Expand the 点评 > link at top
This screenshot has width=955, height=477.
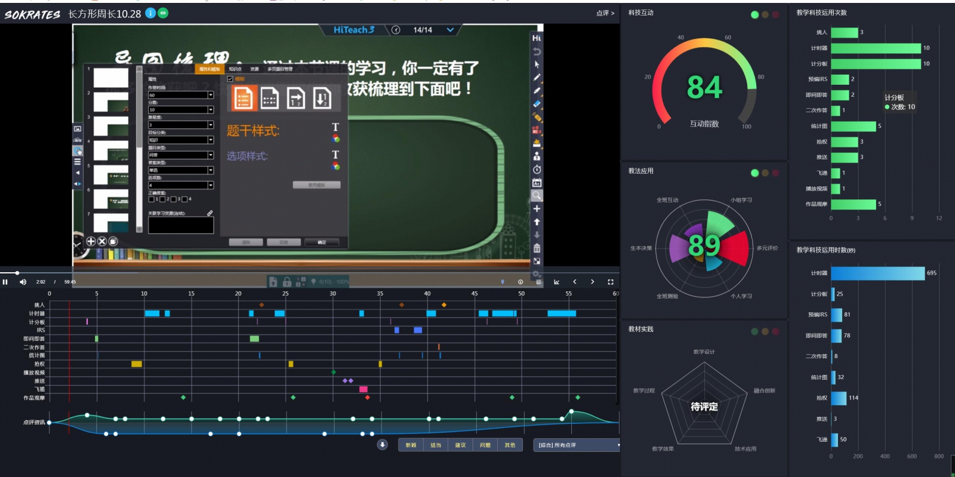[x=605, y=13]
